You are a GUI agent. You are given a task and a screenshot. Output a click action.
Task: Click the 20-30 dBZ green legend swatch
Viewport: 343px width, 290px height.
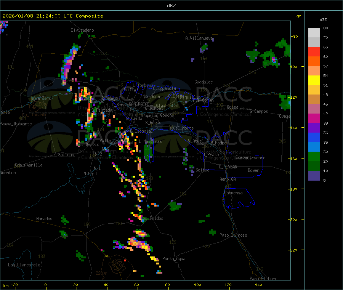314,156
